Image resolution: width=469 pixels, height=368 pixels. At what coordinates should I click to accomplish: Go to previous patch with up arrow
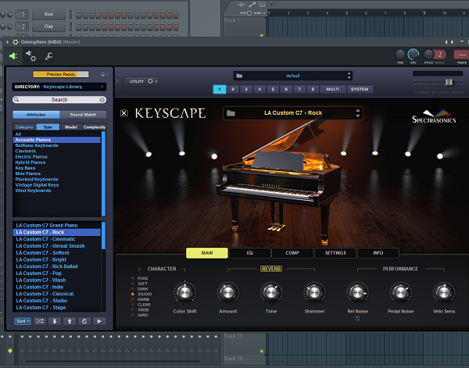point(70,321)
